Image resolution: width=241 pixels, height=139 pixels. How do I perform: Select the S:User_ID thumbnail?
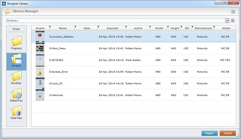coord(40,83)
